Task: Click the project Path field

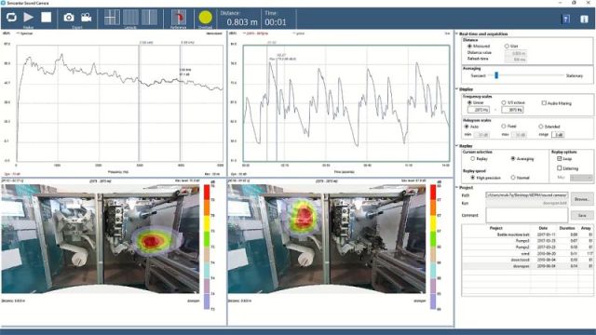Action: point(527,195)
